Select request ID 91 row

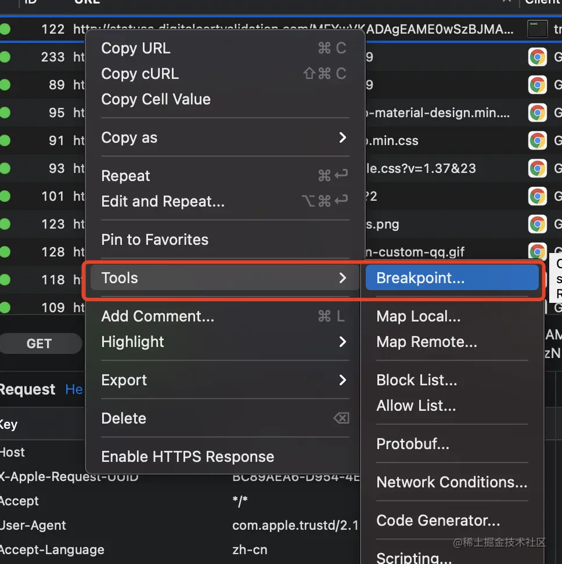click(x=56, y=140)
